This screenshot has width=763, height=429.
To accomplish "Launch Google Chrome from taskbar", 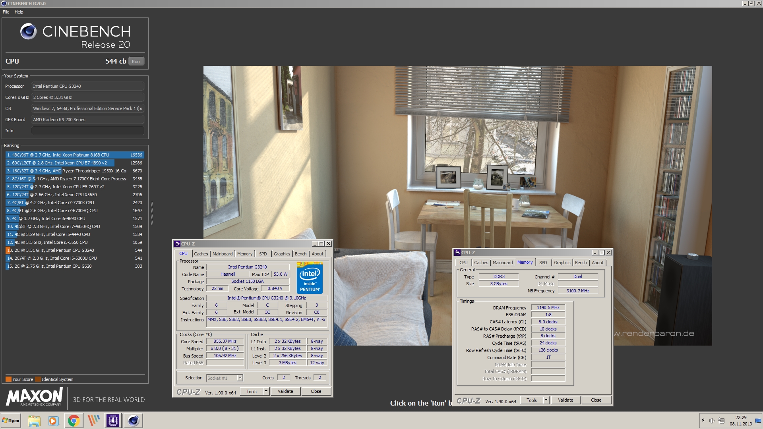I will pyautogui.click(x=74, y=421).
